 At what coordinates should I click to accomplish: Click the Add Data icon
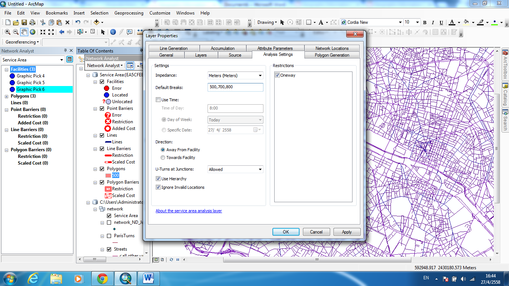point(96,22)
